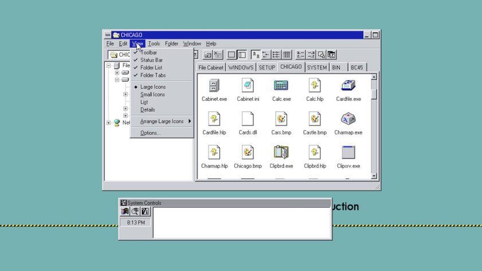This screenshot has height=271, width=482.
Task: Choose List in the View menu
Action: click(x=162, y=102)
